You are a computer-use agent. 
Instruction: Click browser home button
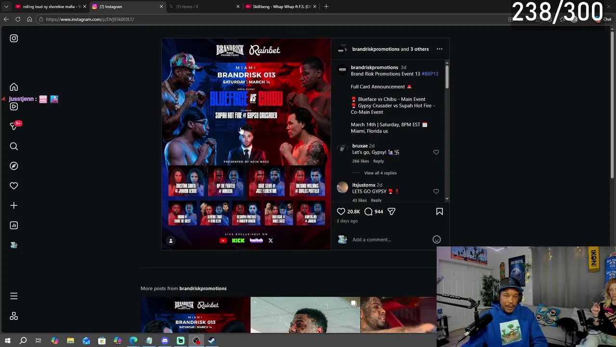pyautogui.click(x=29, y=19)
